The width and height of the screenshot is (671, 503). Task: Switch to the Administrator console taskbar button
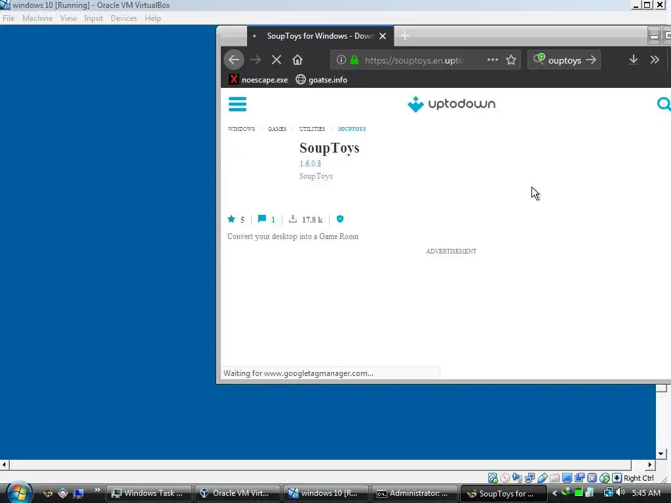(x=413, y=493)
